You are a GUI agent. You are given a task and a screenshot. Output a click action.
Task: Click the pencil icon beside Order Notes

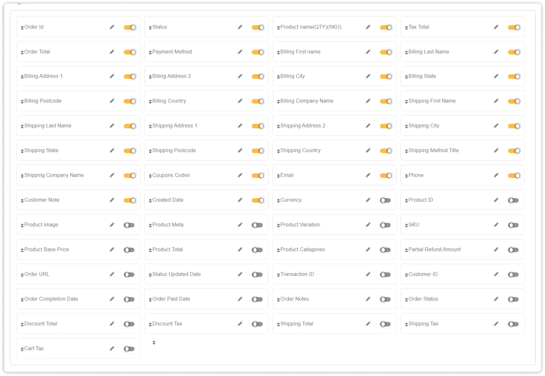point(368,299)
